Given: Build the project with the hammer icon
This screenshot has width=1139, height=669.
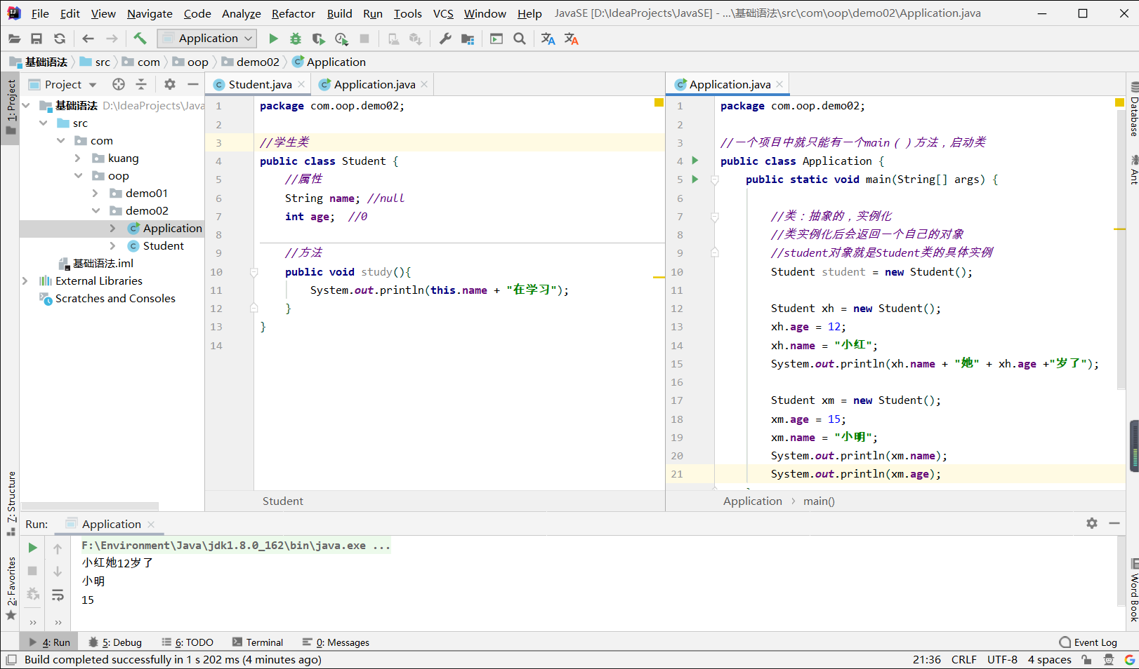Looking at the screenshot, I should coord(140,39).
